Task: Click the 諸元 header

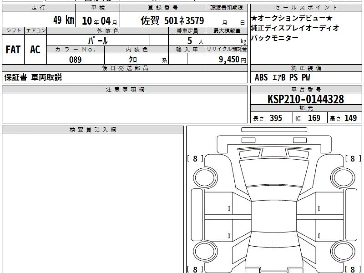Action: coord(306,109)
